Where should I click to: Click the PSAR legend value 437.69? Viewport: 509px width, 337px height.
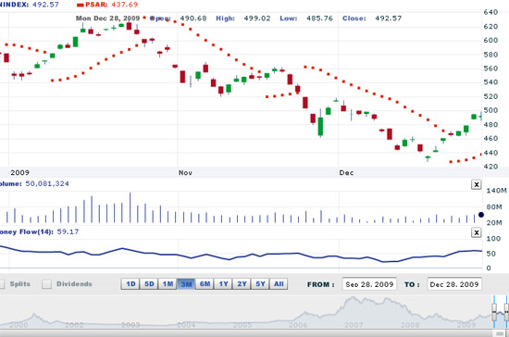pyautogui.click(x=125, y=5)
